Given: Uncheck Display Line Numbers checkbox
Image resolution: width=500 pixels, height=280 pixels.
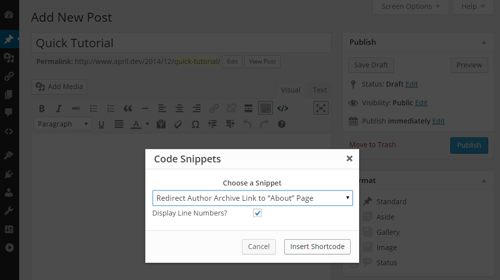Looking at the screenshot, I should pos(257,213).
